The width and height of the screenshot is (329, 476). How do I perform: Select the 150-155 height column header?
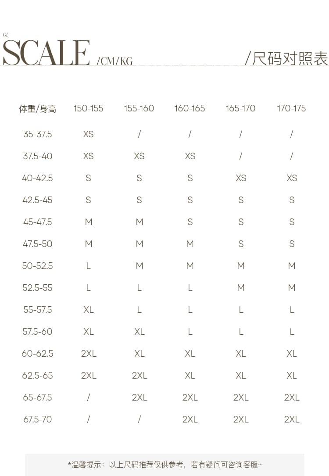click(x=88, y=108)
